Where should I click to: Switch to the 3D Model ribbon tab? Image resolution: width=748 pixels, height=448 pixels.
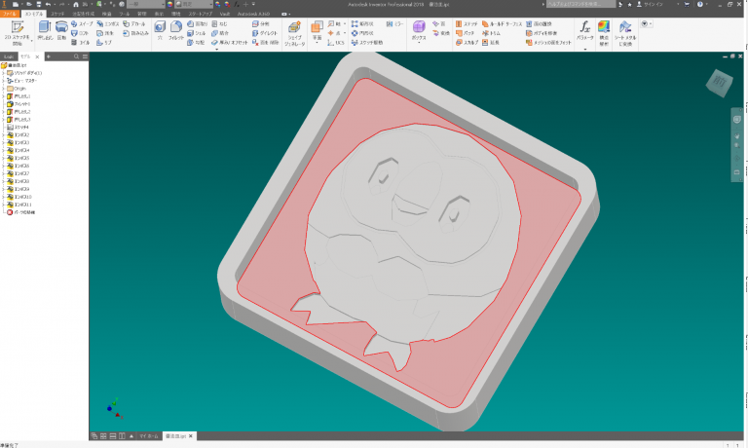34,14
